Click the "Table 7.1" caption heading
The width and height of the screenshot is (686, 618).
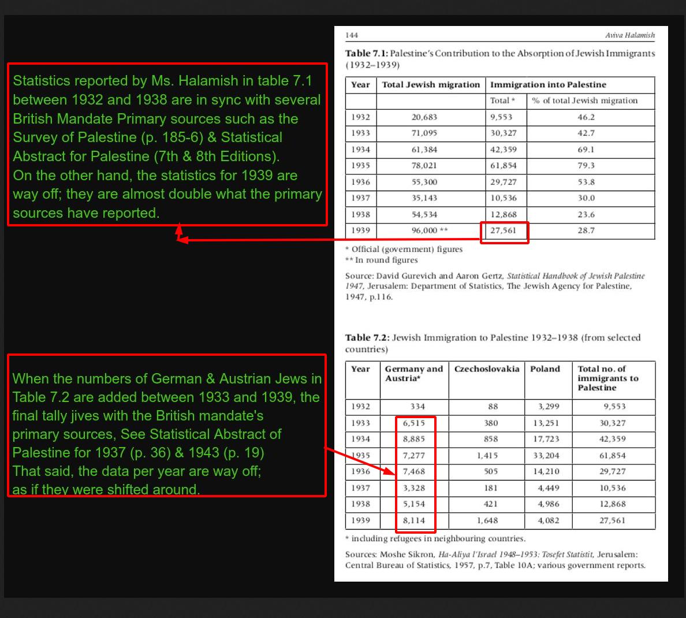367,54
